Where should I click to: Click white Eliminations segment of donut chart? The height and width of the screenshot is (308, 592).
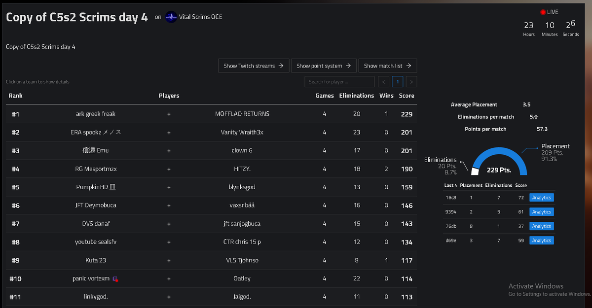475,171
